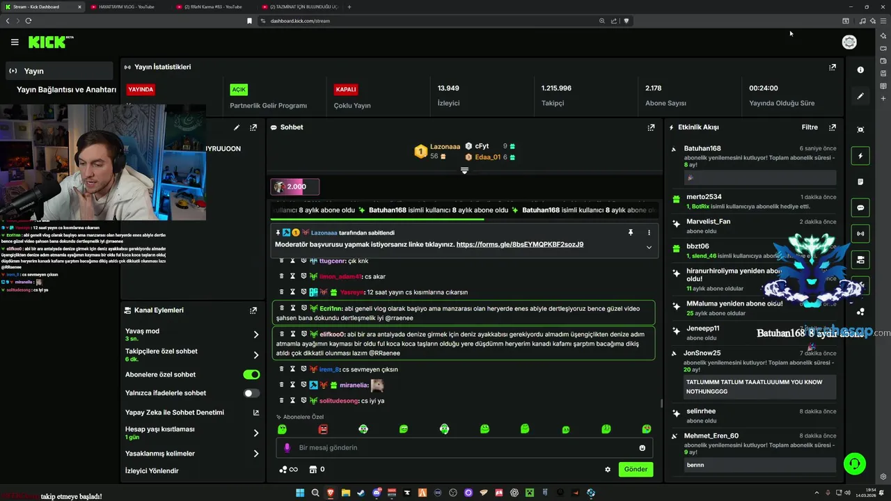Open the shop icon below the message box

pos(313,470)
